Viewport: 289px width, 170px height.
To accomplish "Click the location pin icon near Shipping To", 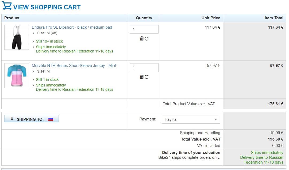I will 12,119.
